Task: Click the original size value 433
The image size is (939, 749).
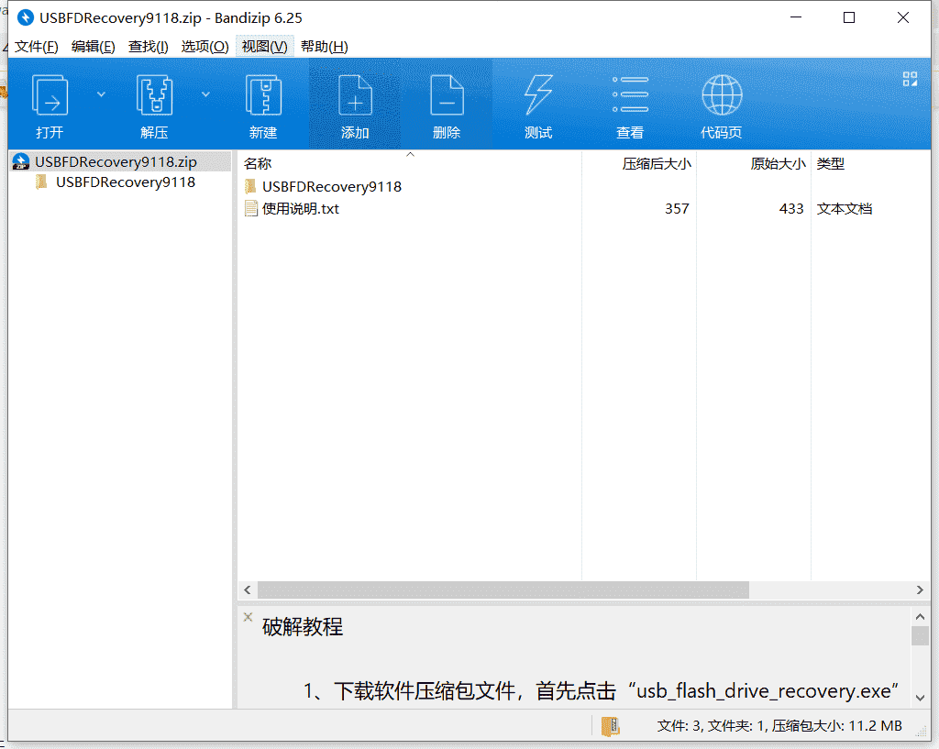Action: pos(791,208)
